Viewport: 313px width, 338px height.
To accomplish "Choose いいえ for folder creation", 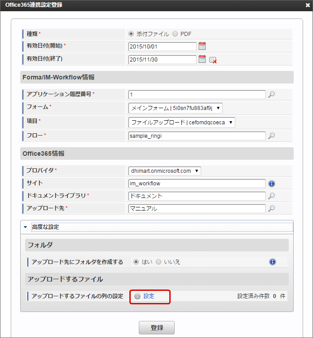I will 159,262.
